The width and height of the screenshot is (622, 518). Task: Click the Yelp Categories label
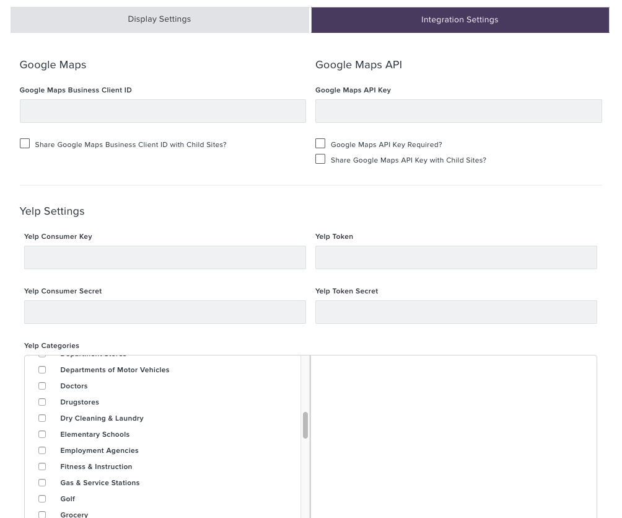click(x=51, y=346)
